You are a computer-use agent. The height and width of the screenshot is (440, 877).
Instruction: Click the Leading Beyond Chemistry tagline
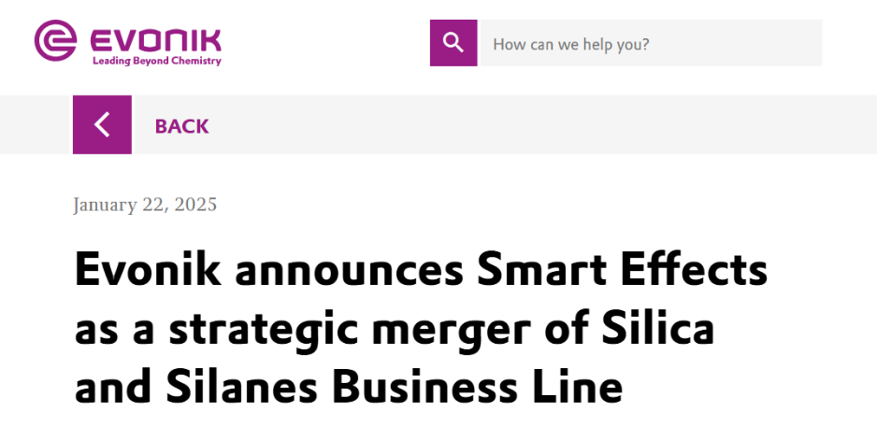[157, 61]
